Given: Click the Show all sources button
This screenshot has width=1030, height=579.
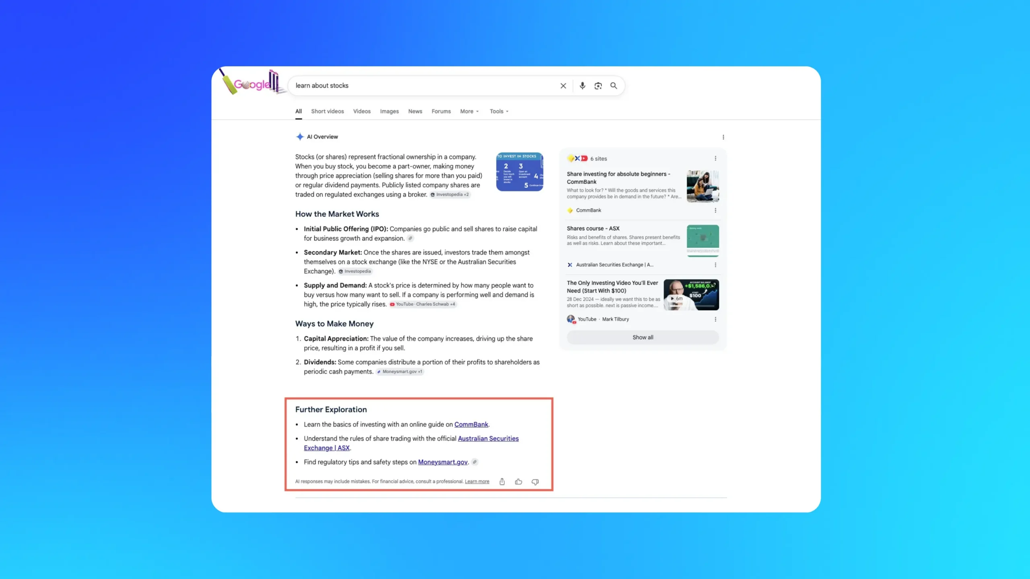Looking at the screenshot, I should point(643,337).
